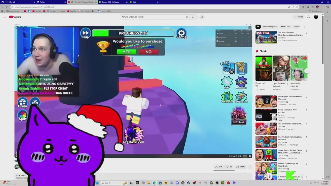Open options for 'Kreekcraft VS' short
This screenshot has height=186, width=331.
(270, 84)
